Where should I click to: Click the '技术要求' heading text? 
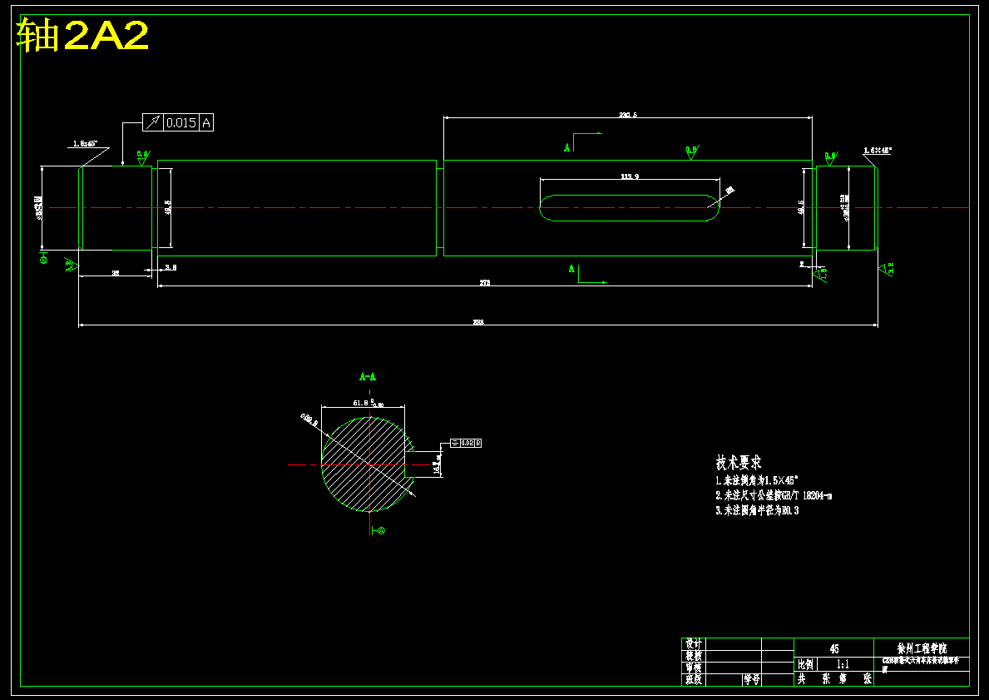click(x=739, y=462)
